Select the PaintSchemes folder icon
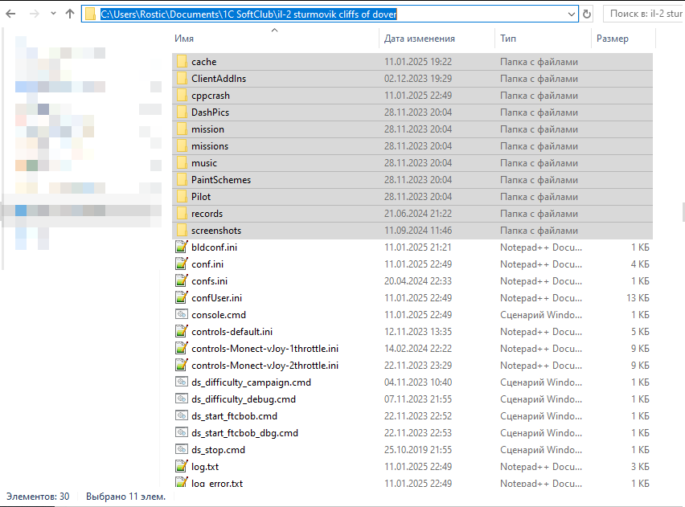The width and height of the screenshot is (685, 507). click(182, 180)
